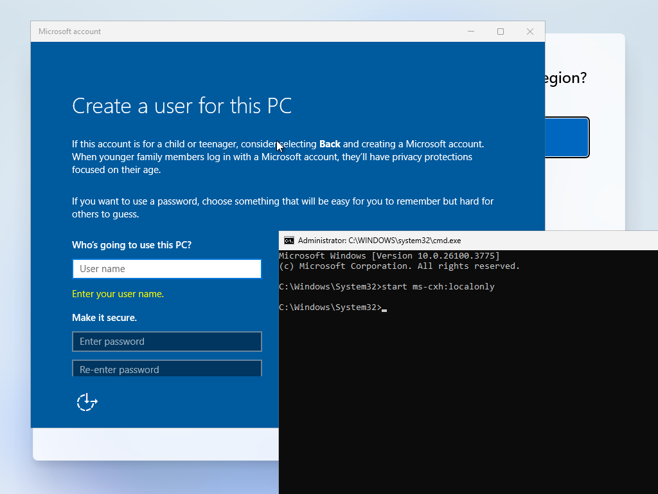This screenshot has height=494, width=658.
Task: Click the 'Make it secure.' label
Action: click(105, 318)
